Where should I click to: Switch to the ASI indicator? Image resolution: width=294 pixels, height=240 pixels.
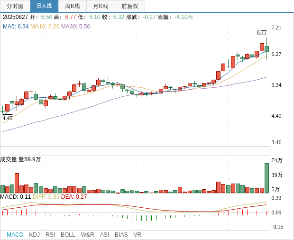coord(104,235)
